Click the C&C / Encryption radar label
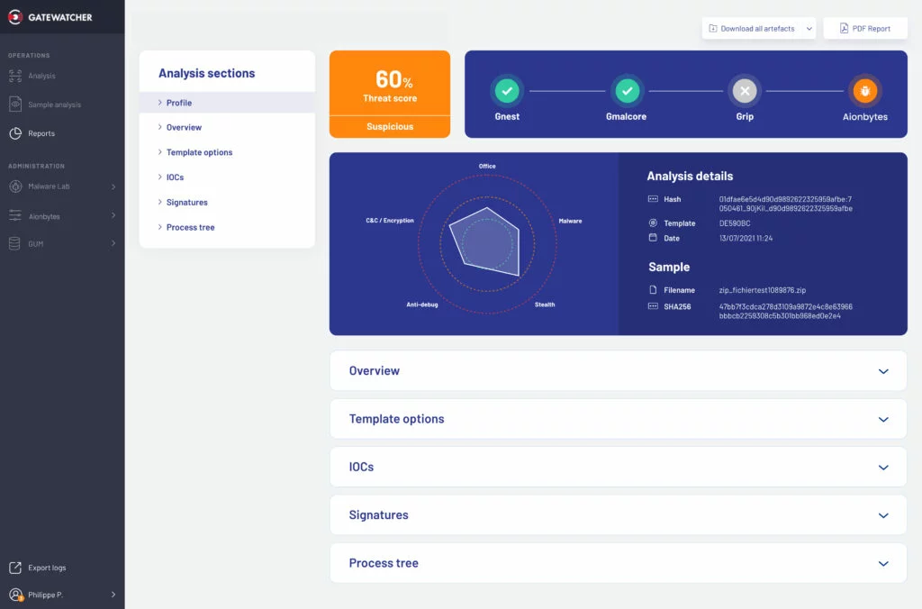The width and height of the screenshot is (922, 609). pos(390,220)
